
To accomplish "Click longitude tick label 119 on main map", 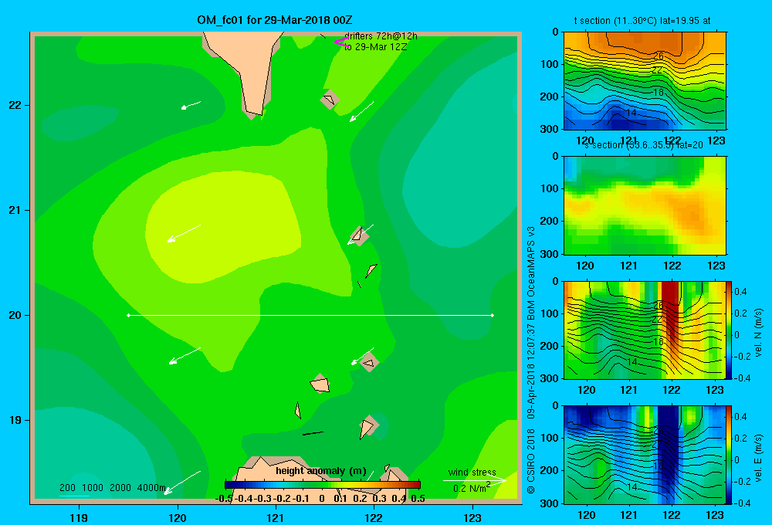I will pos(79,517).
